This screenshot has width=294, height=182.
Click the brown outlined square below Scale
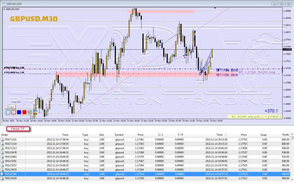tap(14, 112)
